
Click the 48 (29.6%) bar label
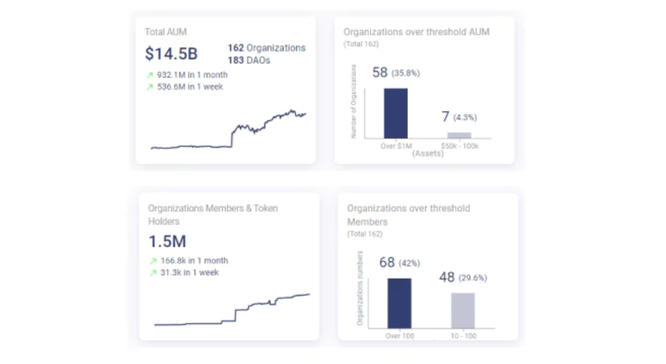[x=463, y=278]
